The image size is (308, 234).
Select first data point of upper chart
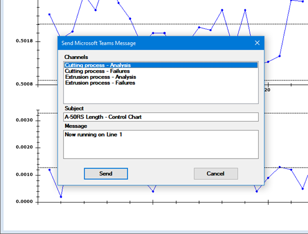tap(49, 15)
